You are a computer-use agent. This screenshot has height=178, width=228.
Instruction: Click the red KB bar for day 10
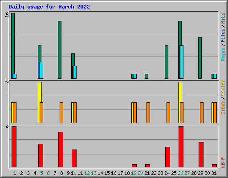tap(74, 158)
